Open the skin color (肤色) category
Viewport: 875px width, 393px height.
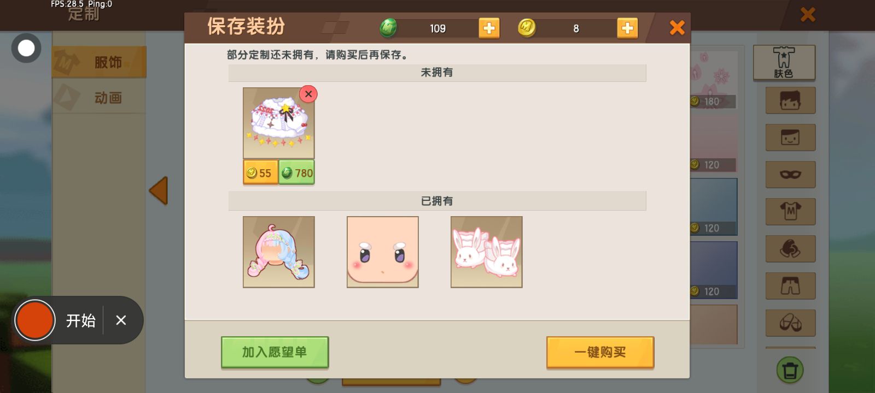click(784, 63)
